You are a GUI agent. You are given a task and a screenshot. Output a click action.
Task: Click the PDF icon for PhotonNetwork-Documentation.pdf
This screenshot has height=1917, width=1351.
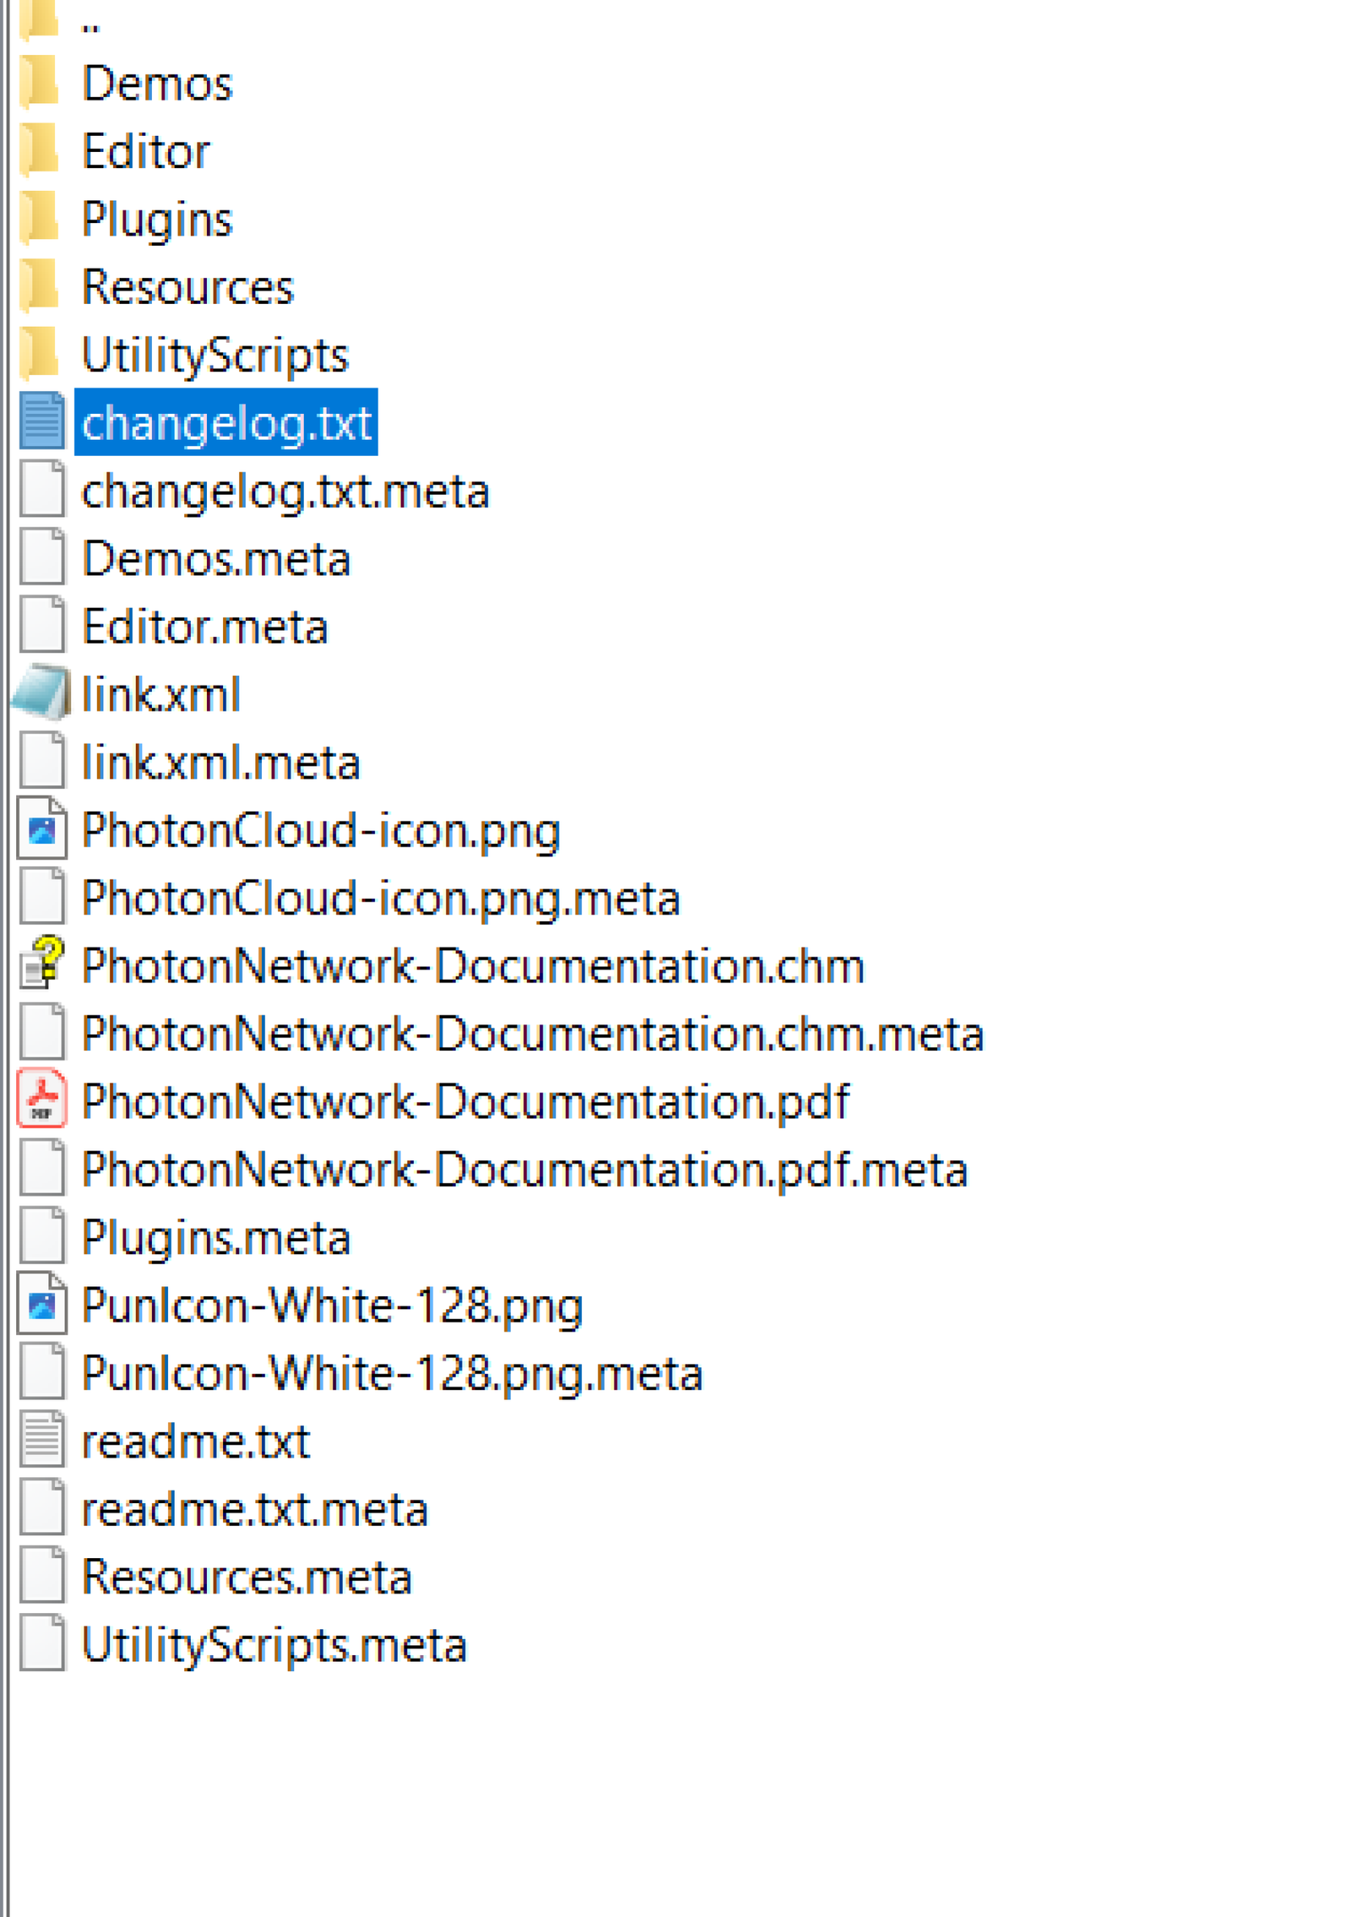[x=41, y=1101]
